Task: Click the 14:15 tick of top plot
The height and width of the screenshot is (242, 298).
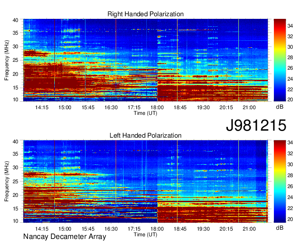Action: click(x=42, y=107)
